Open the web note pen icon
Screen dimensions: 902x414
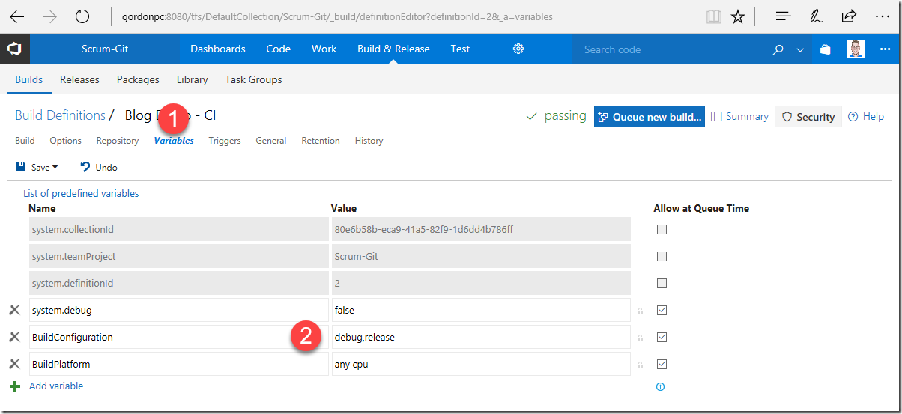817,16
